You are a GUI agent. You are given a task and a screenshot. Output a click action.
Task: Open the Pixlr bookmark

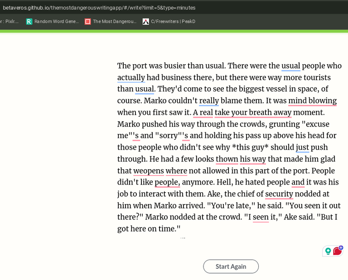[9, 21]
